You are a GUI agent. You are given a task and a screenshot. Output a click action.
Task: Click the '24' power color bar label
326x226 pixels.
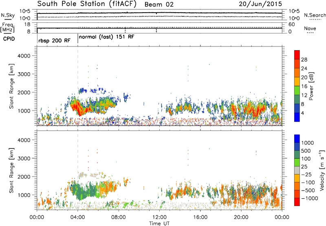click(304, 69)
